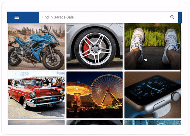The image size is (190, 136).
Task: Open the partially visible teal bottom-right tile
Action: tap(153, 122)
